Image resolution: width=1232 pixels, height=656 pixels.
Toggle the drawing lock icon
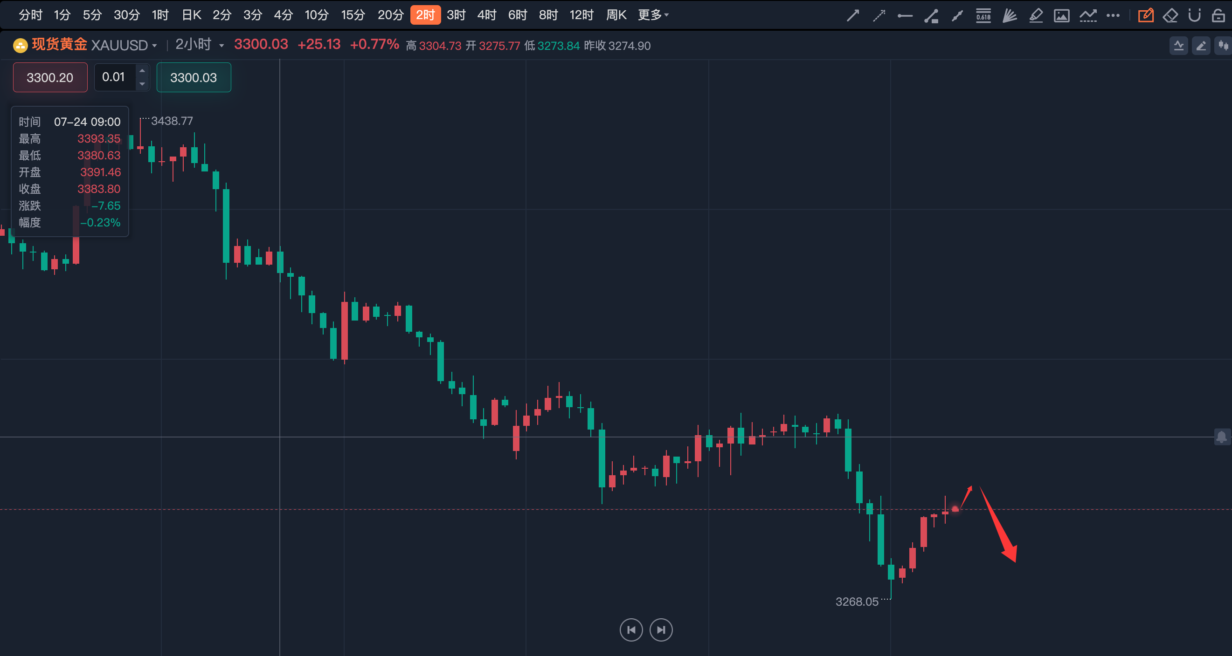pos(1218,16)
